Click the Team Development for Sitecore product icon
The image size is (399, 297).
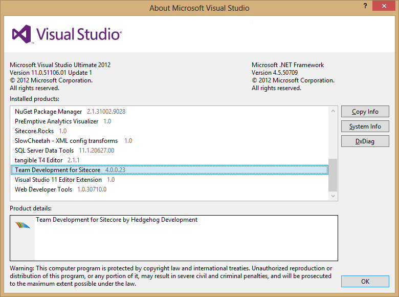point(23,225)
